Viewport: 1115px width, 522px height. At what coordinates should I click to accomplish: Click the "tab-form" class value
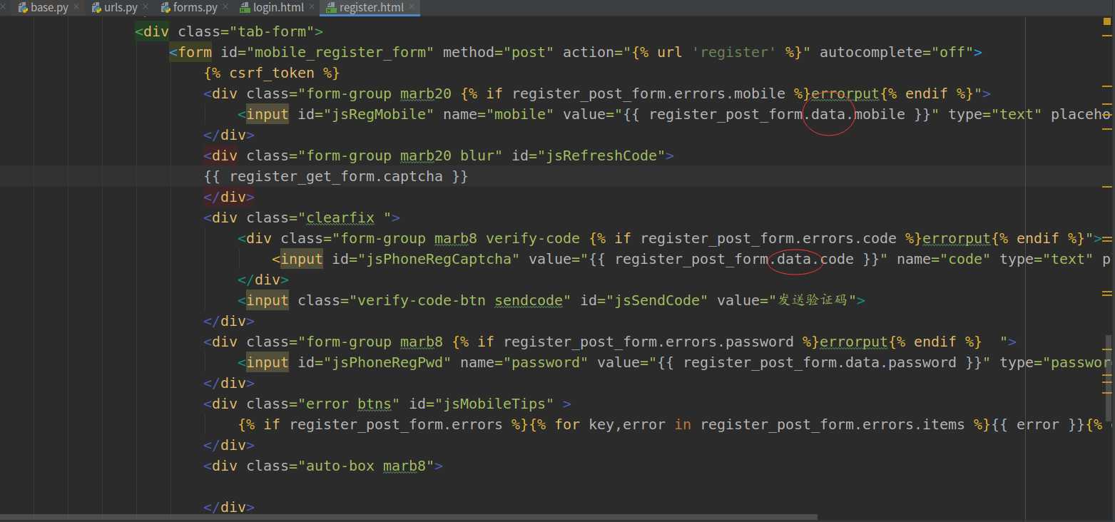[x=272, y=31]
